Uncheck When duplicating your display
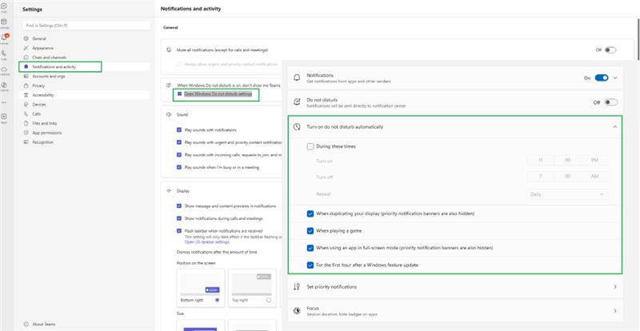Screen dimensions: 640x331 coord(310,213)
